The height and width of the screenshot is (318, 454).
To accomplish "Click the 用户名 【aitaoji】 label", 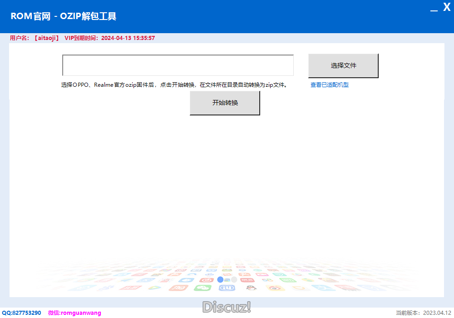I will pos(35,38).
